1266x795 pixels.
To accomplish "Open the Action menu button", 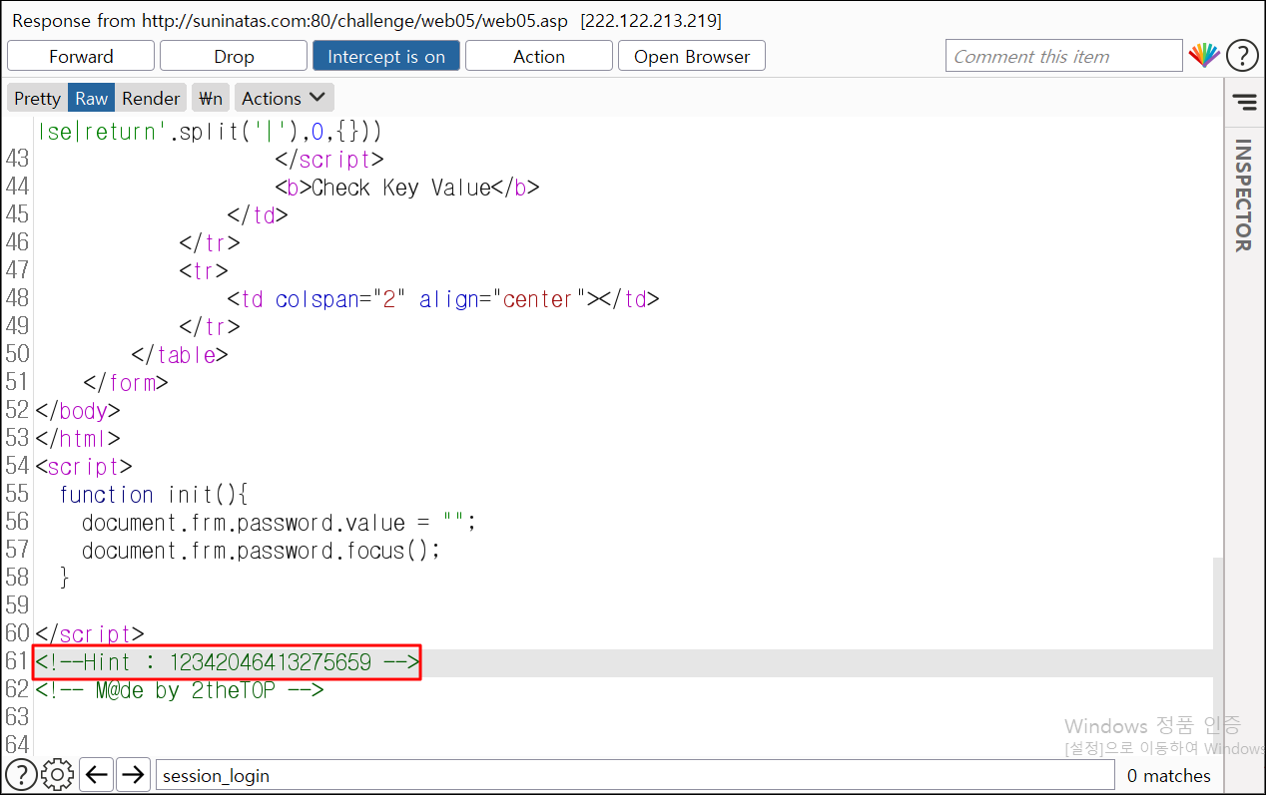I will 539,56.
